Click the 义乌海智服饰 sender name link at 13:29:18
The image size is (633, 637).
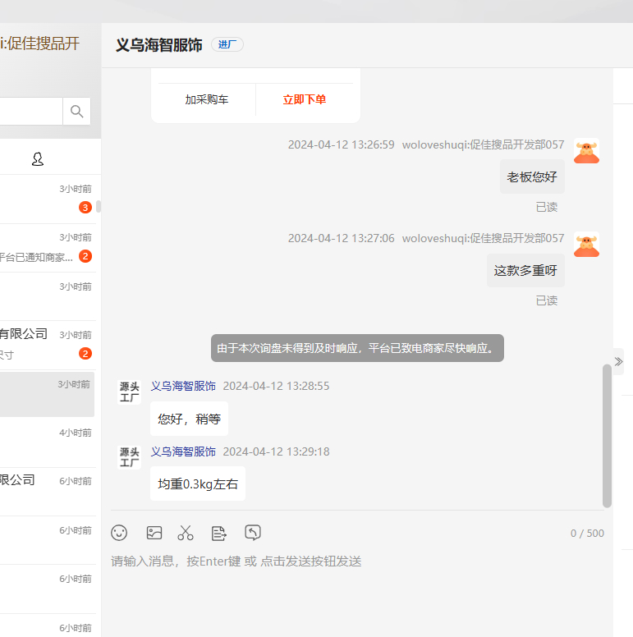183,451
